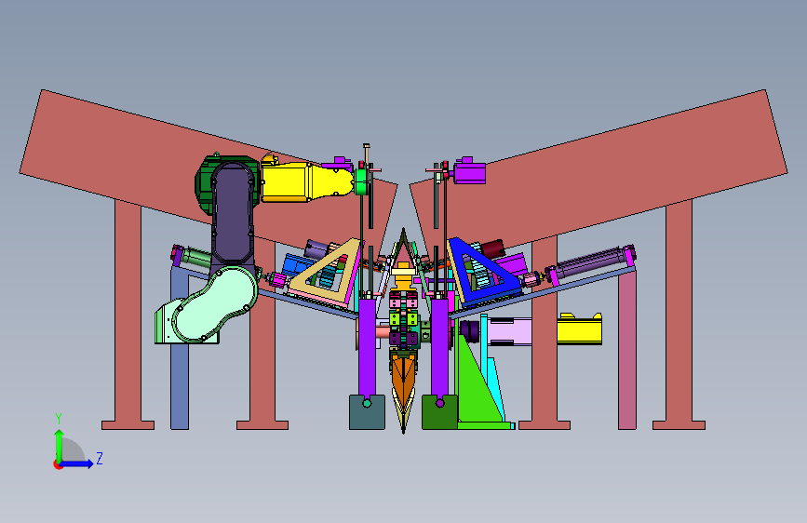This screenshot has width=807, height=523.
Task: Select the dark red motor cylinder
Action: [x=492, y=248]
